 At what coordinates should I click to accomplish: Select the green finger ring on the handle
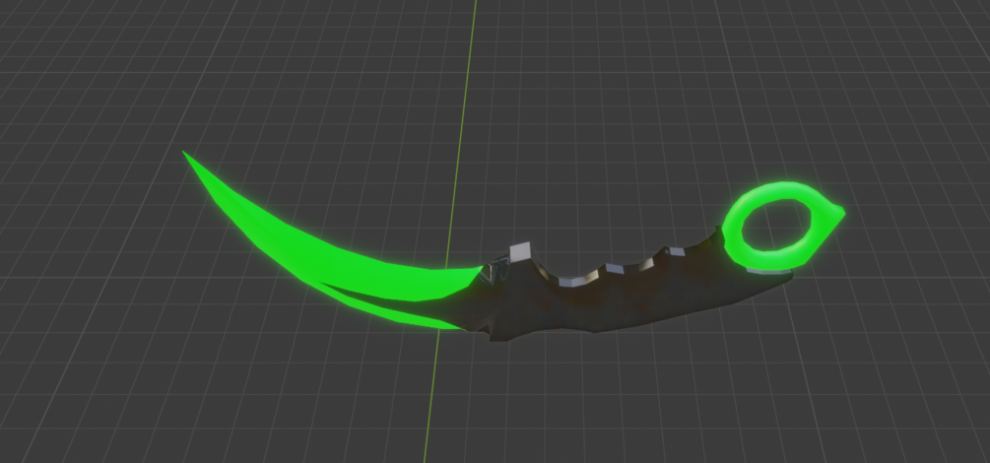click(x=782, y=225)
